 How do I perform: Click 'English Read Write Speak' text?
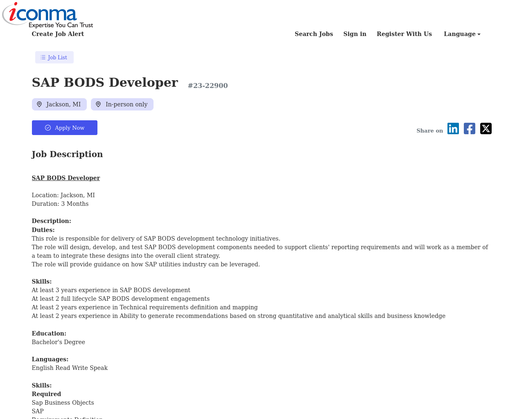coord(70,368)
